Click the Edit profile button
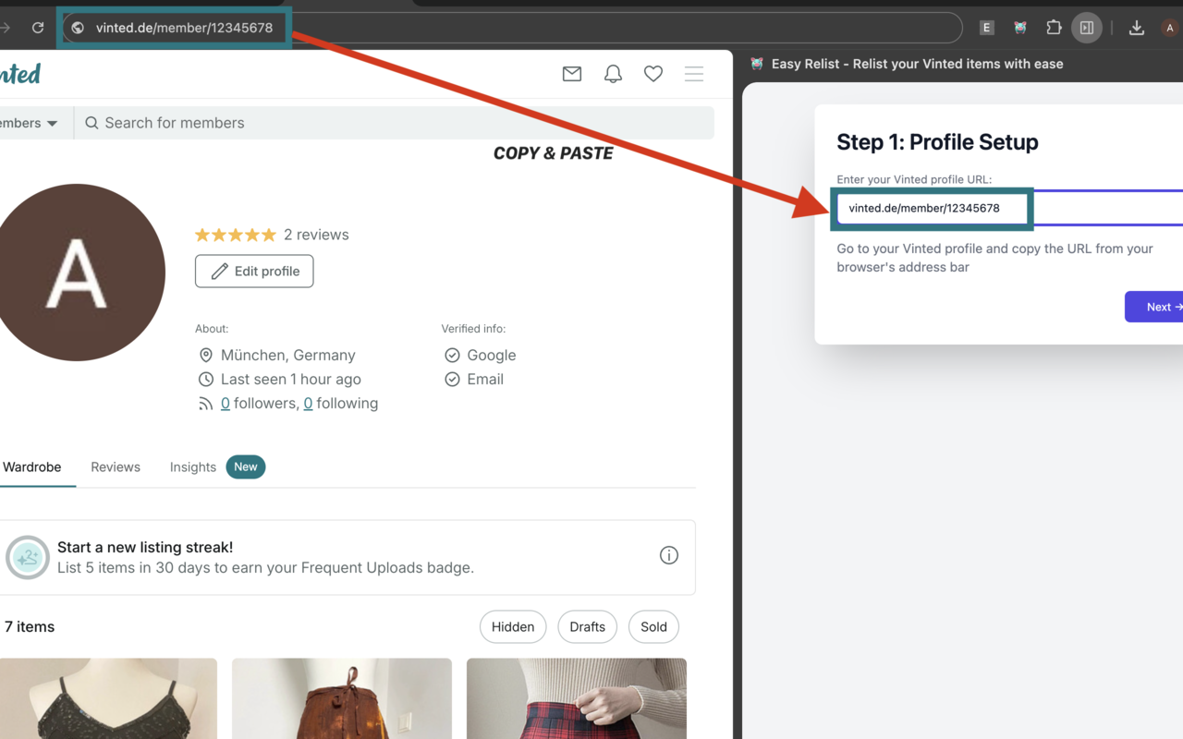 tap(254, 271)
